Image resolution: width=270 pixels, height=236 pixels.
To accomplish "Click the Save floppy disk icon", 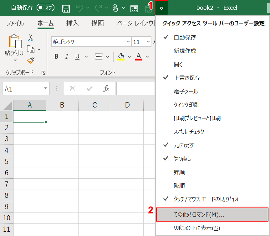I will [x=66, y=8].
